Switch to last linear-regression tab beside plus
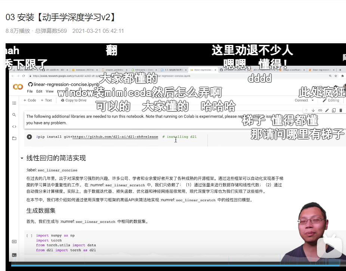This screenshot has width=346, height=271. pyautogui.click(x=321, y=70)
